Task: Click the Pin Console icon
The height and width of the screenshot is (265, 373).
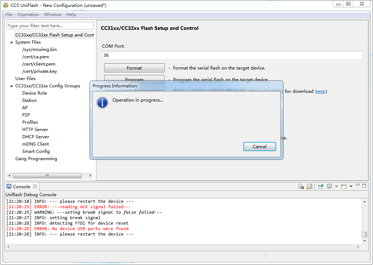Action: coord(321,187)
